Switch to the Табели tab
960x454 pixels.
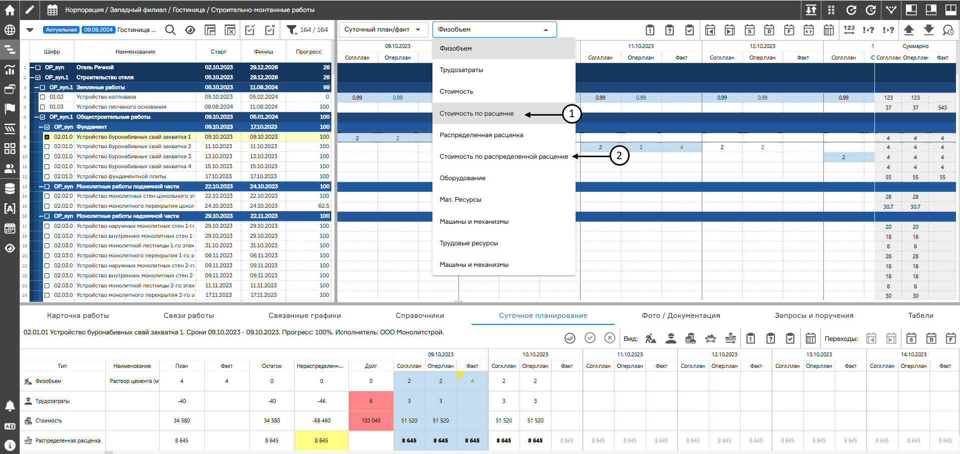pyautogui.click(x=920, y=315)
